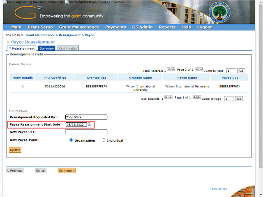Switch to the Reassignment tab

(22, 48)
